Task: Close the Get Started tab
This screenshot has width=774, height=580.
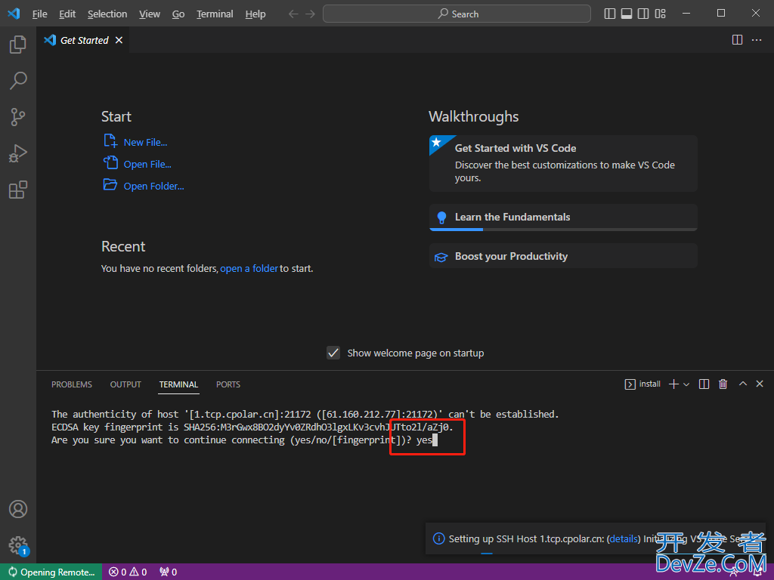Action: 119,40
